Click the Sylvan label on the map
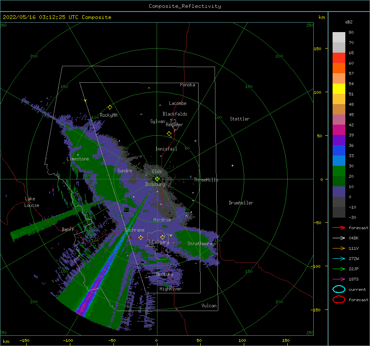 click(157, 121)
